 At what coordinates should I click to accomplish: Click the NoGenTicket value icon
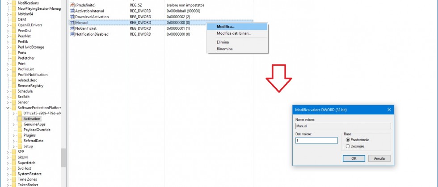pyautogui.click(x=72, y=28)
